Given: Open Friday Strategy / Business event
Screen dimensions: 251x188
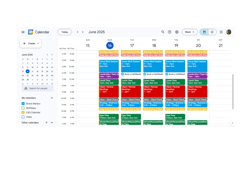Looking at the screenshot, I should tap(197, 104).
